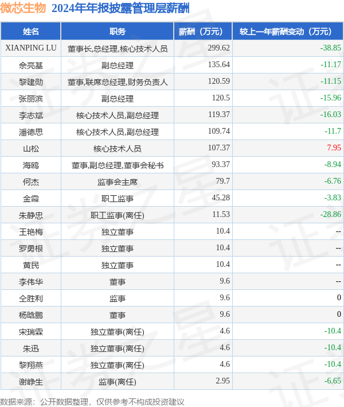Click the name 佘亮基
The height and width of the screenshot is (407, 344).
(x=31, y=65)
